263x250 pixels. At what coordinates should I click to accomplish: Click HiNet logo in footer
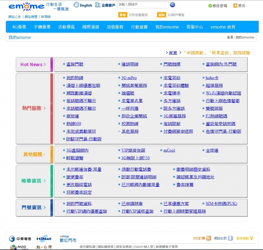click(x=44, y=239)
